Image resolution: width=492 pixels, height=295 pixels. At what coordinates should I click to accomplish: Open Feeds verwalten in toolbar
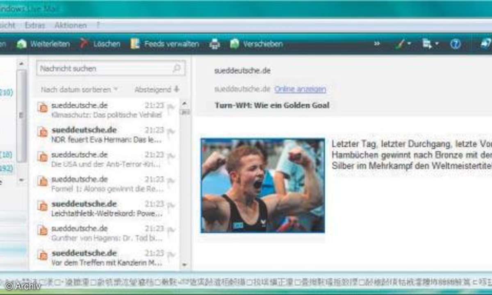[x=165, y=44]
